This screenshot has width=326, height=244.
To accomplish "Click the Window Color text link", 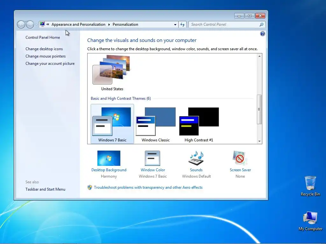I will [153, 170].
